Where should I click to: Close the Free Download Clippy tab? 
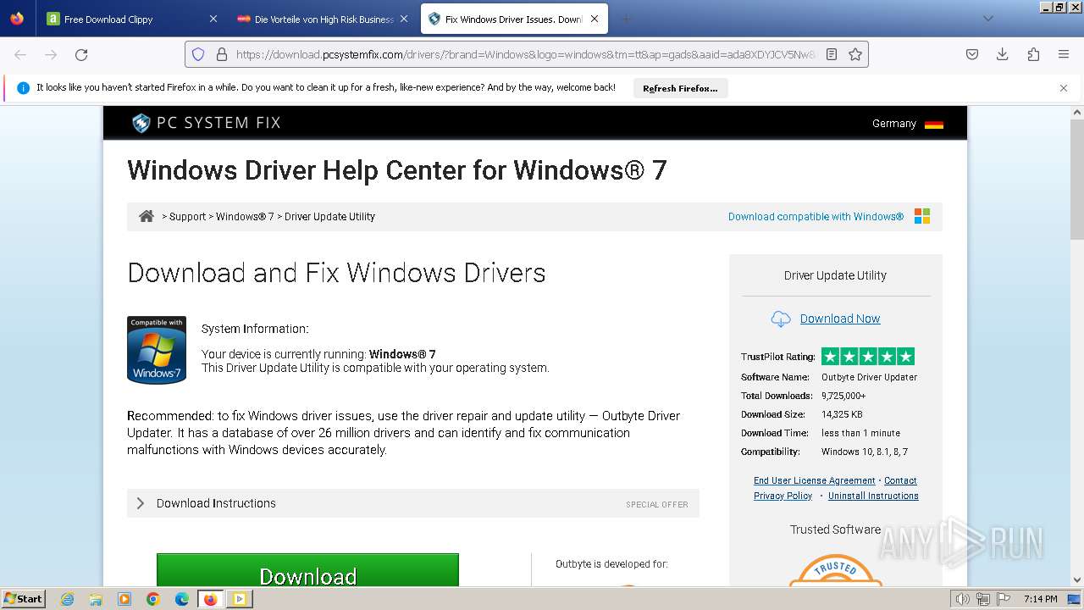[x=213, y=19]
